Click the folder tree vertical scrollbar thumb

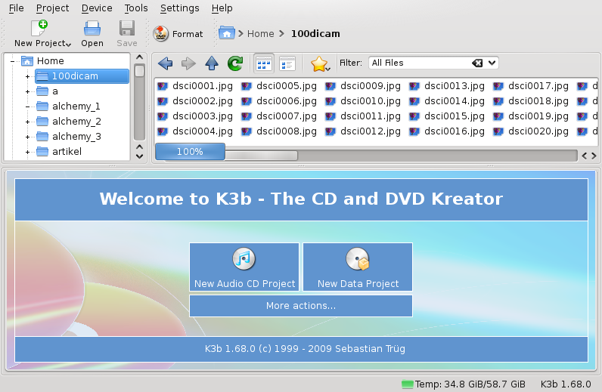(139, 71)
